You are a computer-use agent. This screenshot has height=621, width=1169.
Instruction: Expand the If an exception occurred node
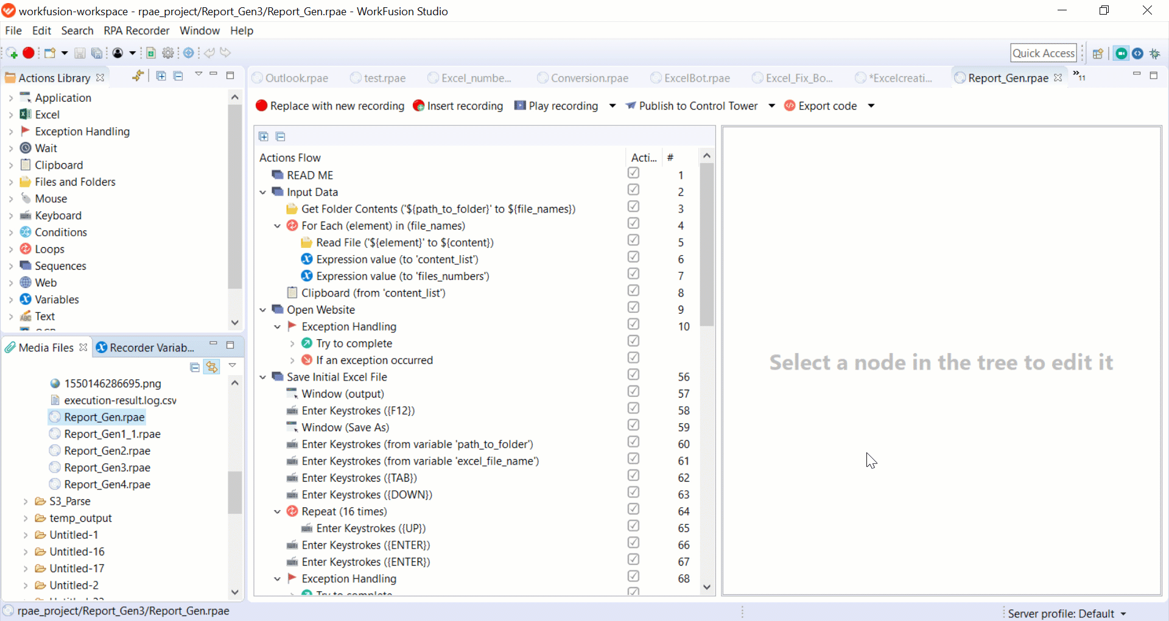(x=292, y=360)
